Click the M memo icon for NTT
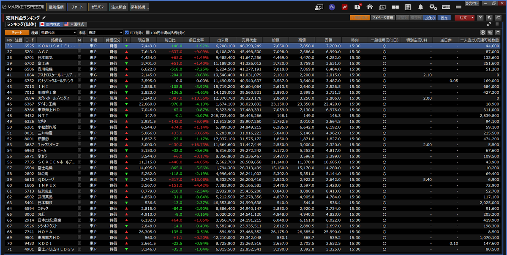The image size is (507, 255). click(x=79, y=114)
